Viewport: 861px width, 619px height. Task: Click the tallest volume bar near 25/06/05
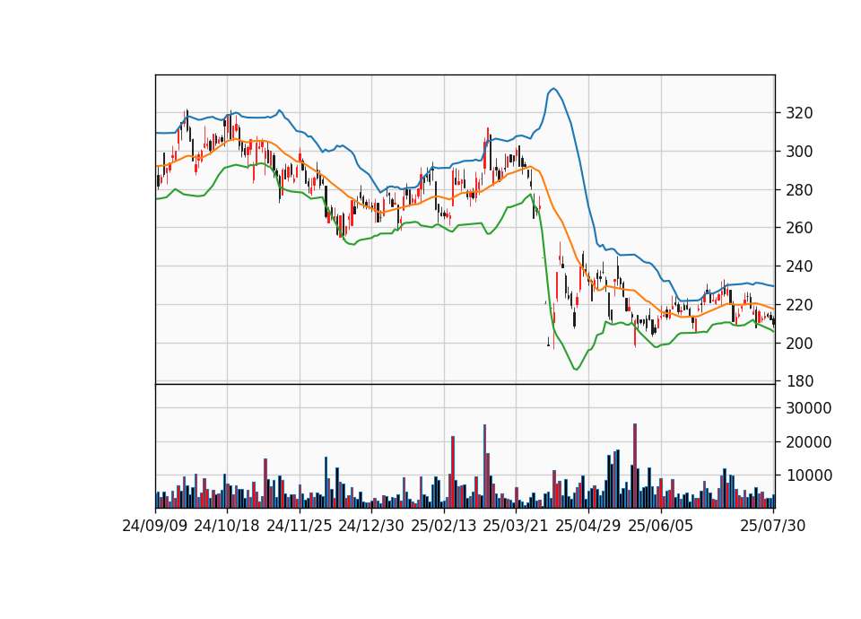(635, 466)
